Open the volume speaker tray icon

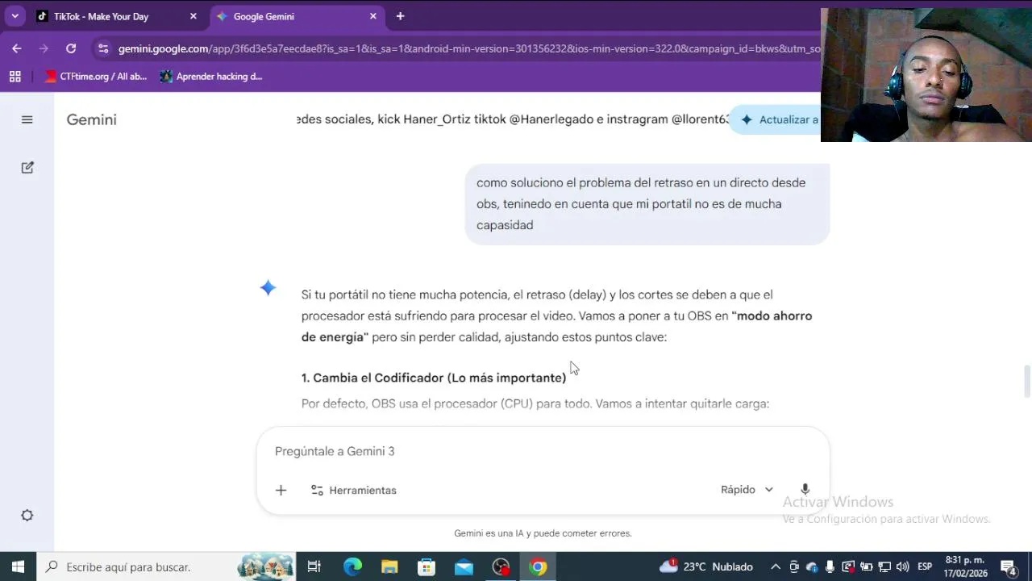pyautogui.click(x=902, y=566)
